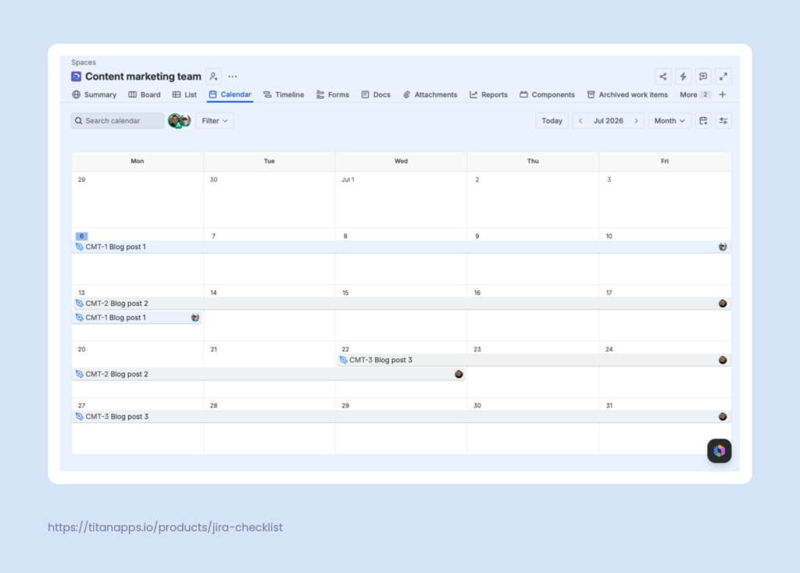This screenshot has width=800, height=573.
Task: Switch to the Summary tab
Action: [x=95, y=94]
